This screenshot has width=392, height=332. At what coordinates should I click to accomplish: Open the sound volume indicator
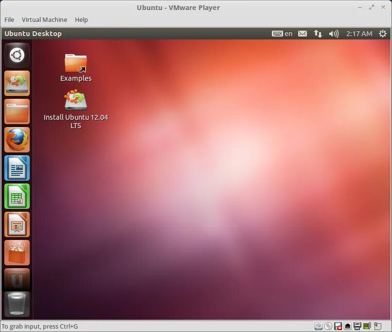pyautogui.click(x=334, y=34)
